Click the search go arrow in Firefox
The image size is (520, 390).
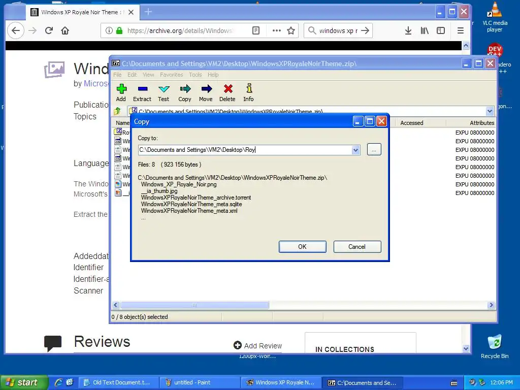click(365, 30)
